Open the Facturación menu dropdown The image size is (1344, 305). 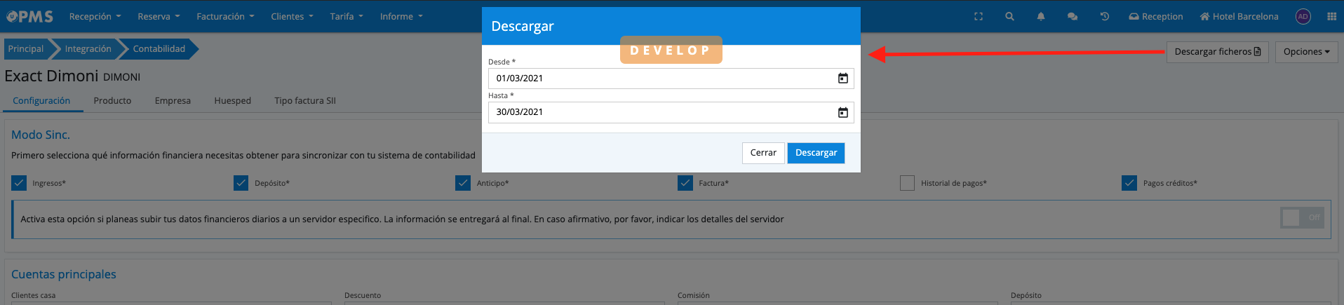(225, 17)
